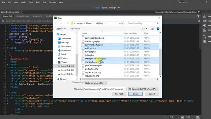This screenshot has height=119, width=211.
Task: Select the Source Code related file tab
Action: point(8,16)
